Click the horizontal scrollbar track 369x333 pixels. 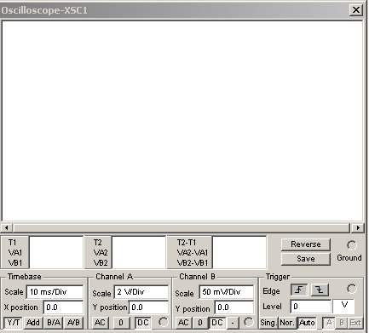[x=182, y=227]
